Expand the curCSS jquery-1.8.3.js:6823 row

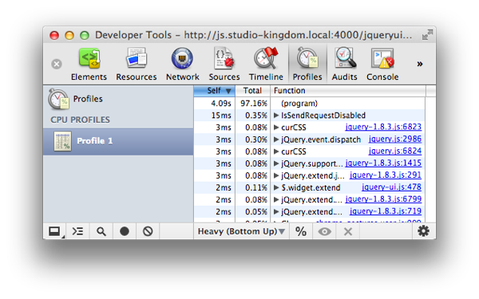click(276, 128)
